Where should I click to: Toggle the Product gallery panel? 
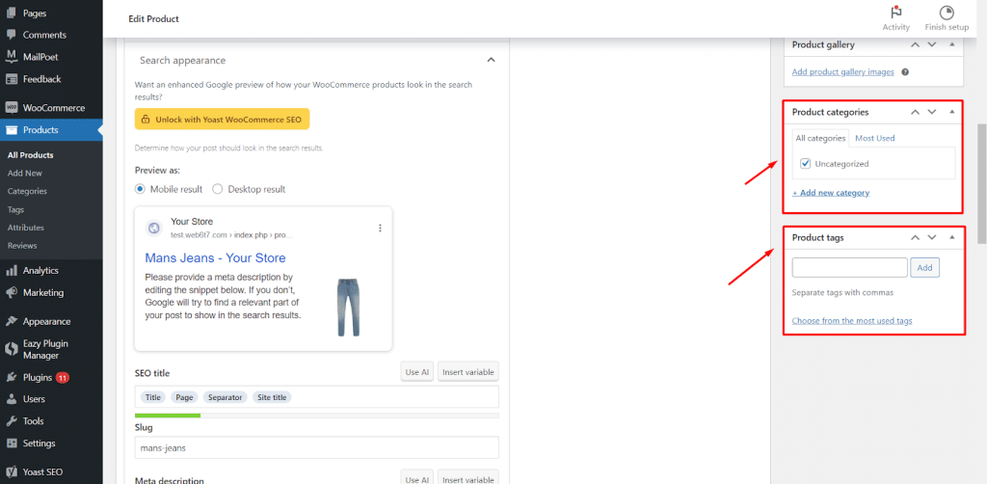click(951, 44)
